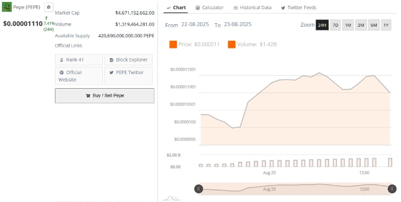Click the From date field 22-08-2025
The image size is (401, 202).
tap(195, 24)
